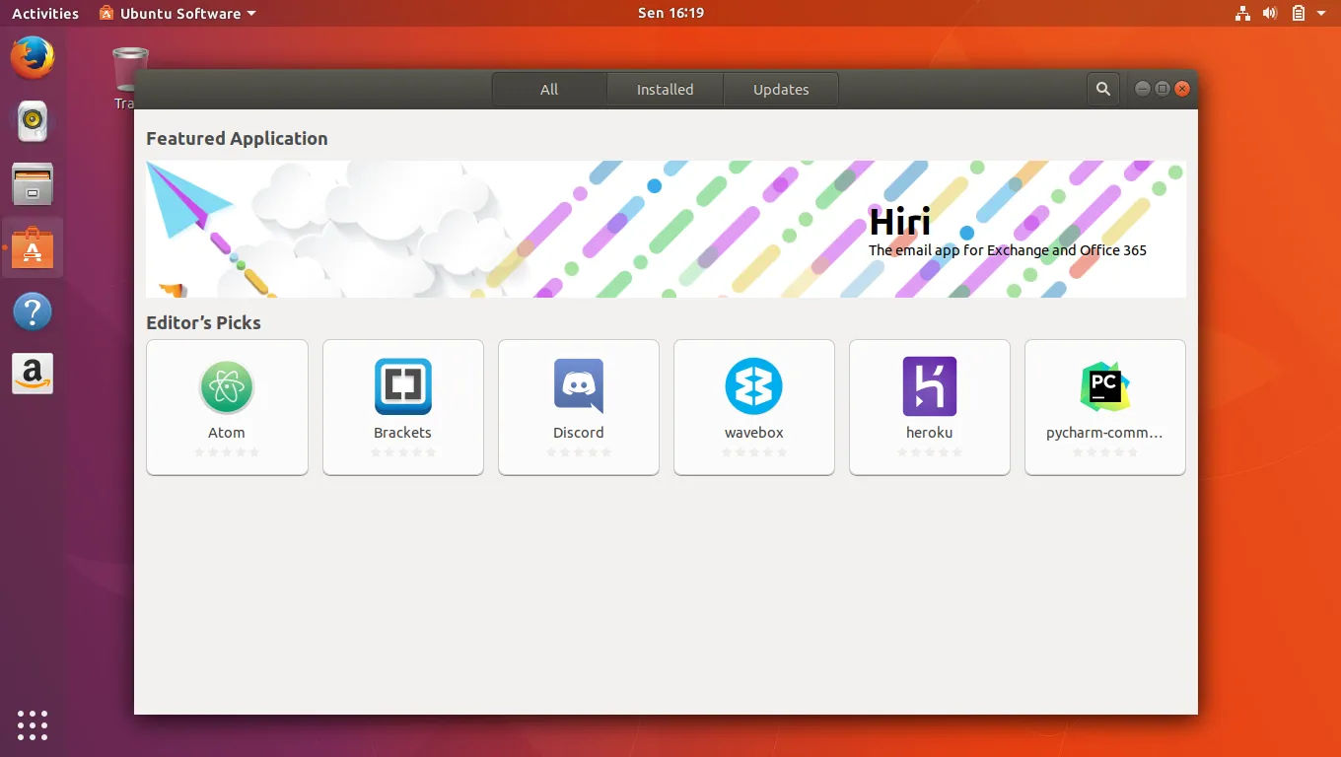Open the system menu arrow
The image size is (1341, 757).
(1321, 14)
